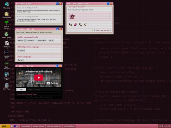Screen dimensions: 171x128
Task: Click the network tray icon
Action: tap(162, 126)
